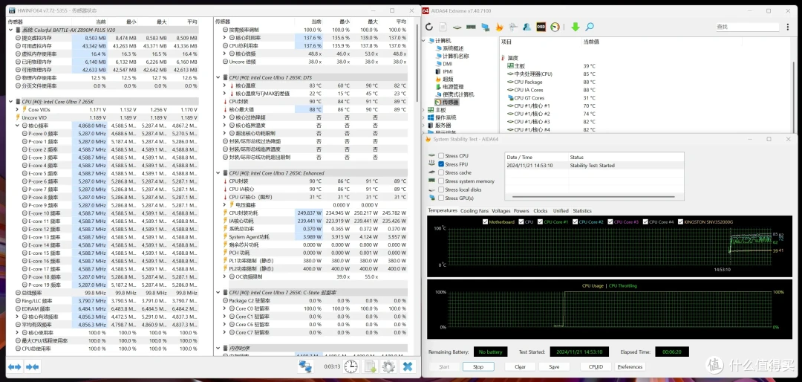Image resolution: width=802 pixels, height=382 pixels.
Task: Collapse the 计算机 tree node in AIDA64
Action: click(423, 40)
